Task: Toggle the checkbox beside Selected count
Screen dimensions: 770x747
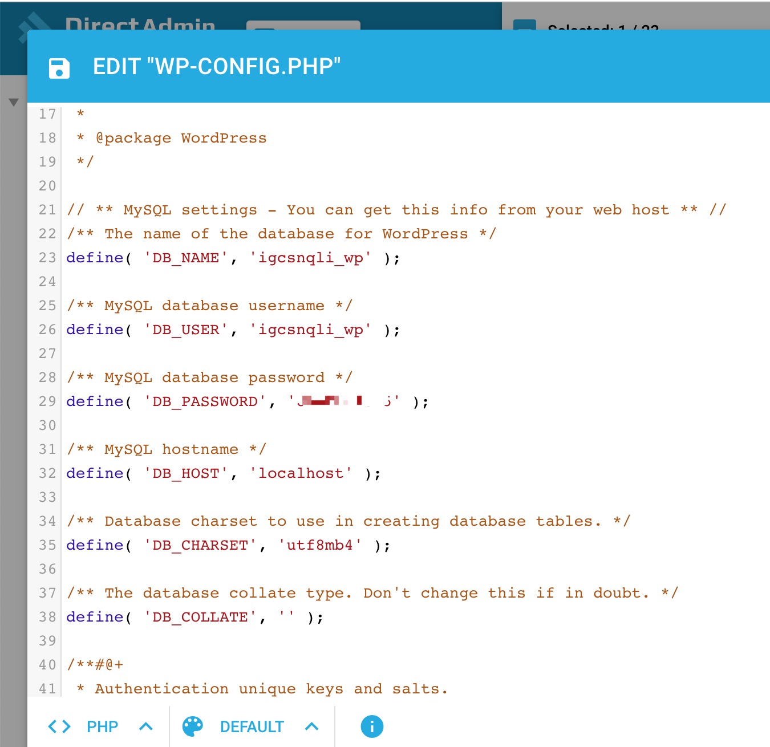Action: (524, 25)
